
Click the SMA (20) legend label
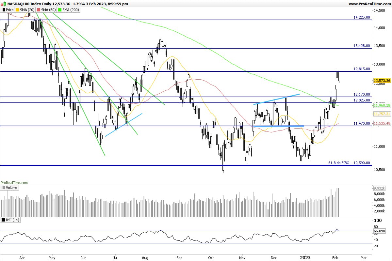(27, 10)
